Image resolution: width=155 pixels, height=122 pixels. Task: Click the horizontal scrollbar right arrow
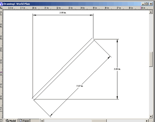click(x=147, y=121)
